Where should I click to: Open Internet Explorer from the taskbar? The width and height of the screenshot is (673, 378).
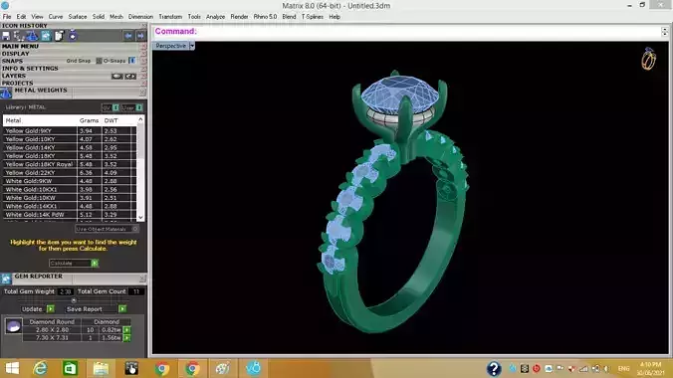point(41,369)
